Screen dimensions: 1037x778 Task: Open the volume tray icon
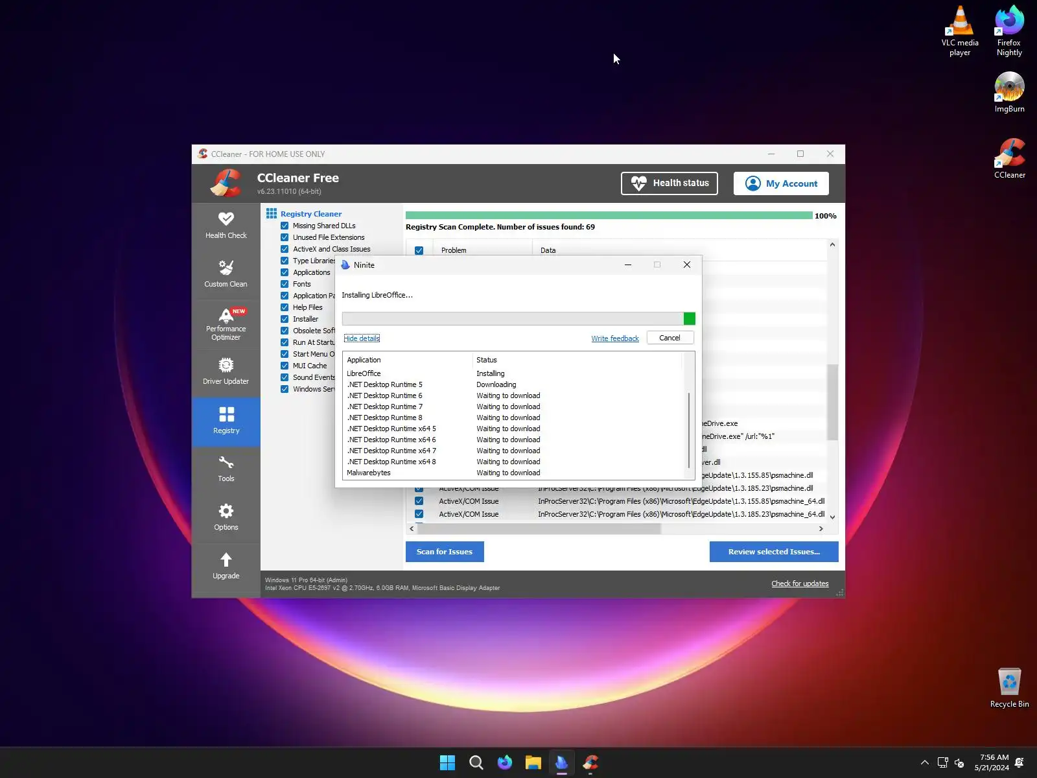(959, 762)
